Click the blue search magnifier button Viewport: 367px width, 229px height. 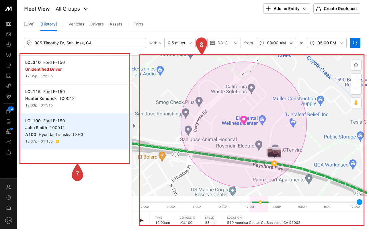[355, 43]
